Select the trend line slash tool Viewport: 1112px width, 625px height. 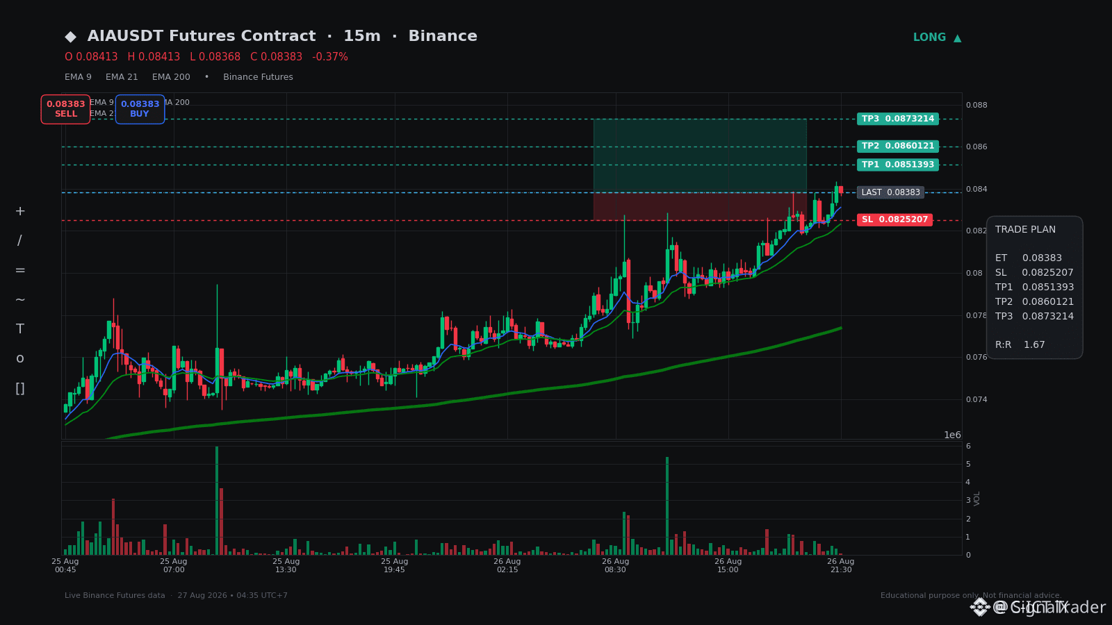19,241
